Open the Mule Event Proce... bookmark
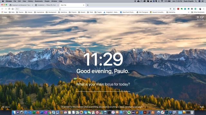Image resolution: width=206 pixels, height=115 pixels. coord(127,12)
